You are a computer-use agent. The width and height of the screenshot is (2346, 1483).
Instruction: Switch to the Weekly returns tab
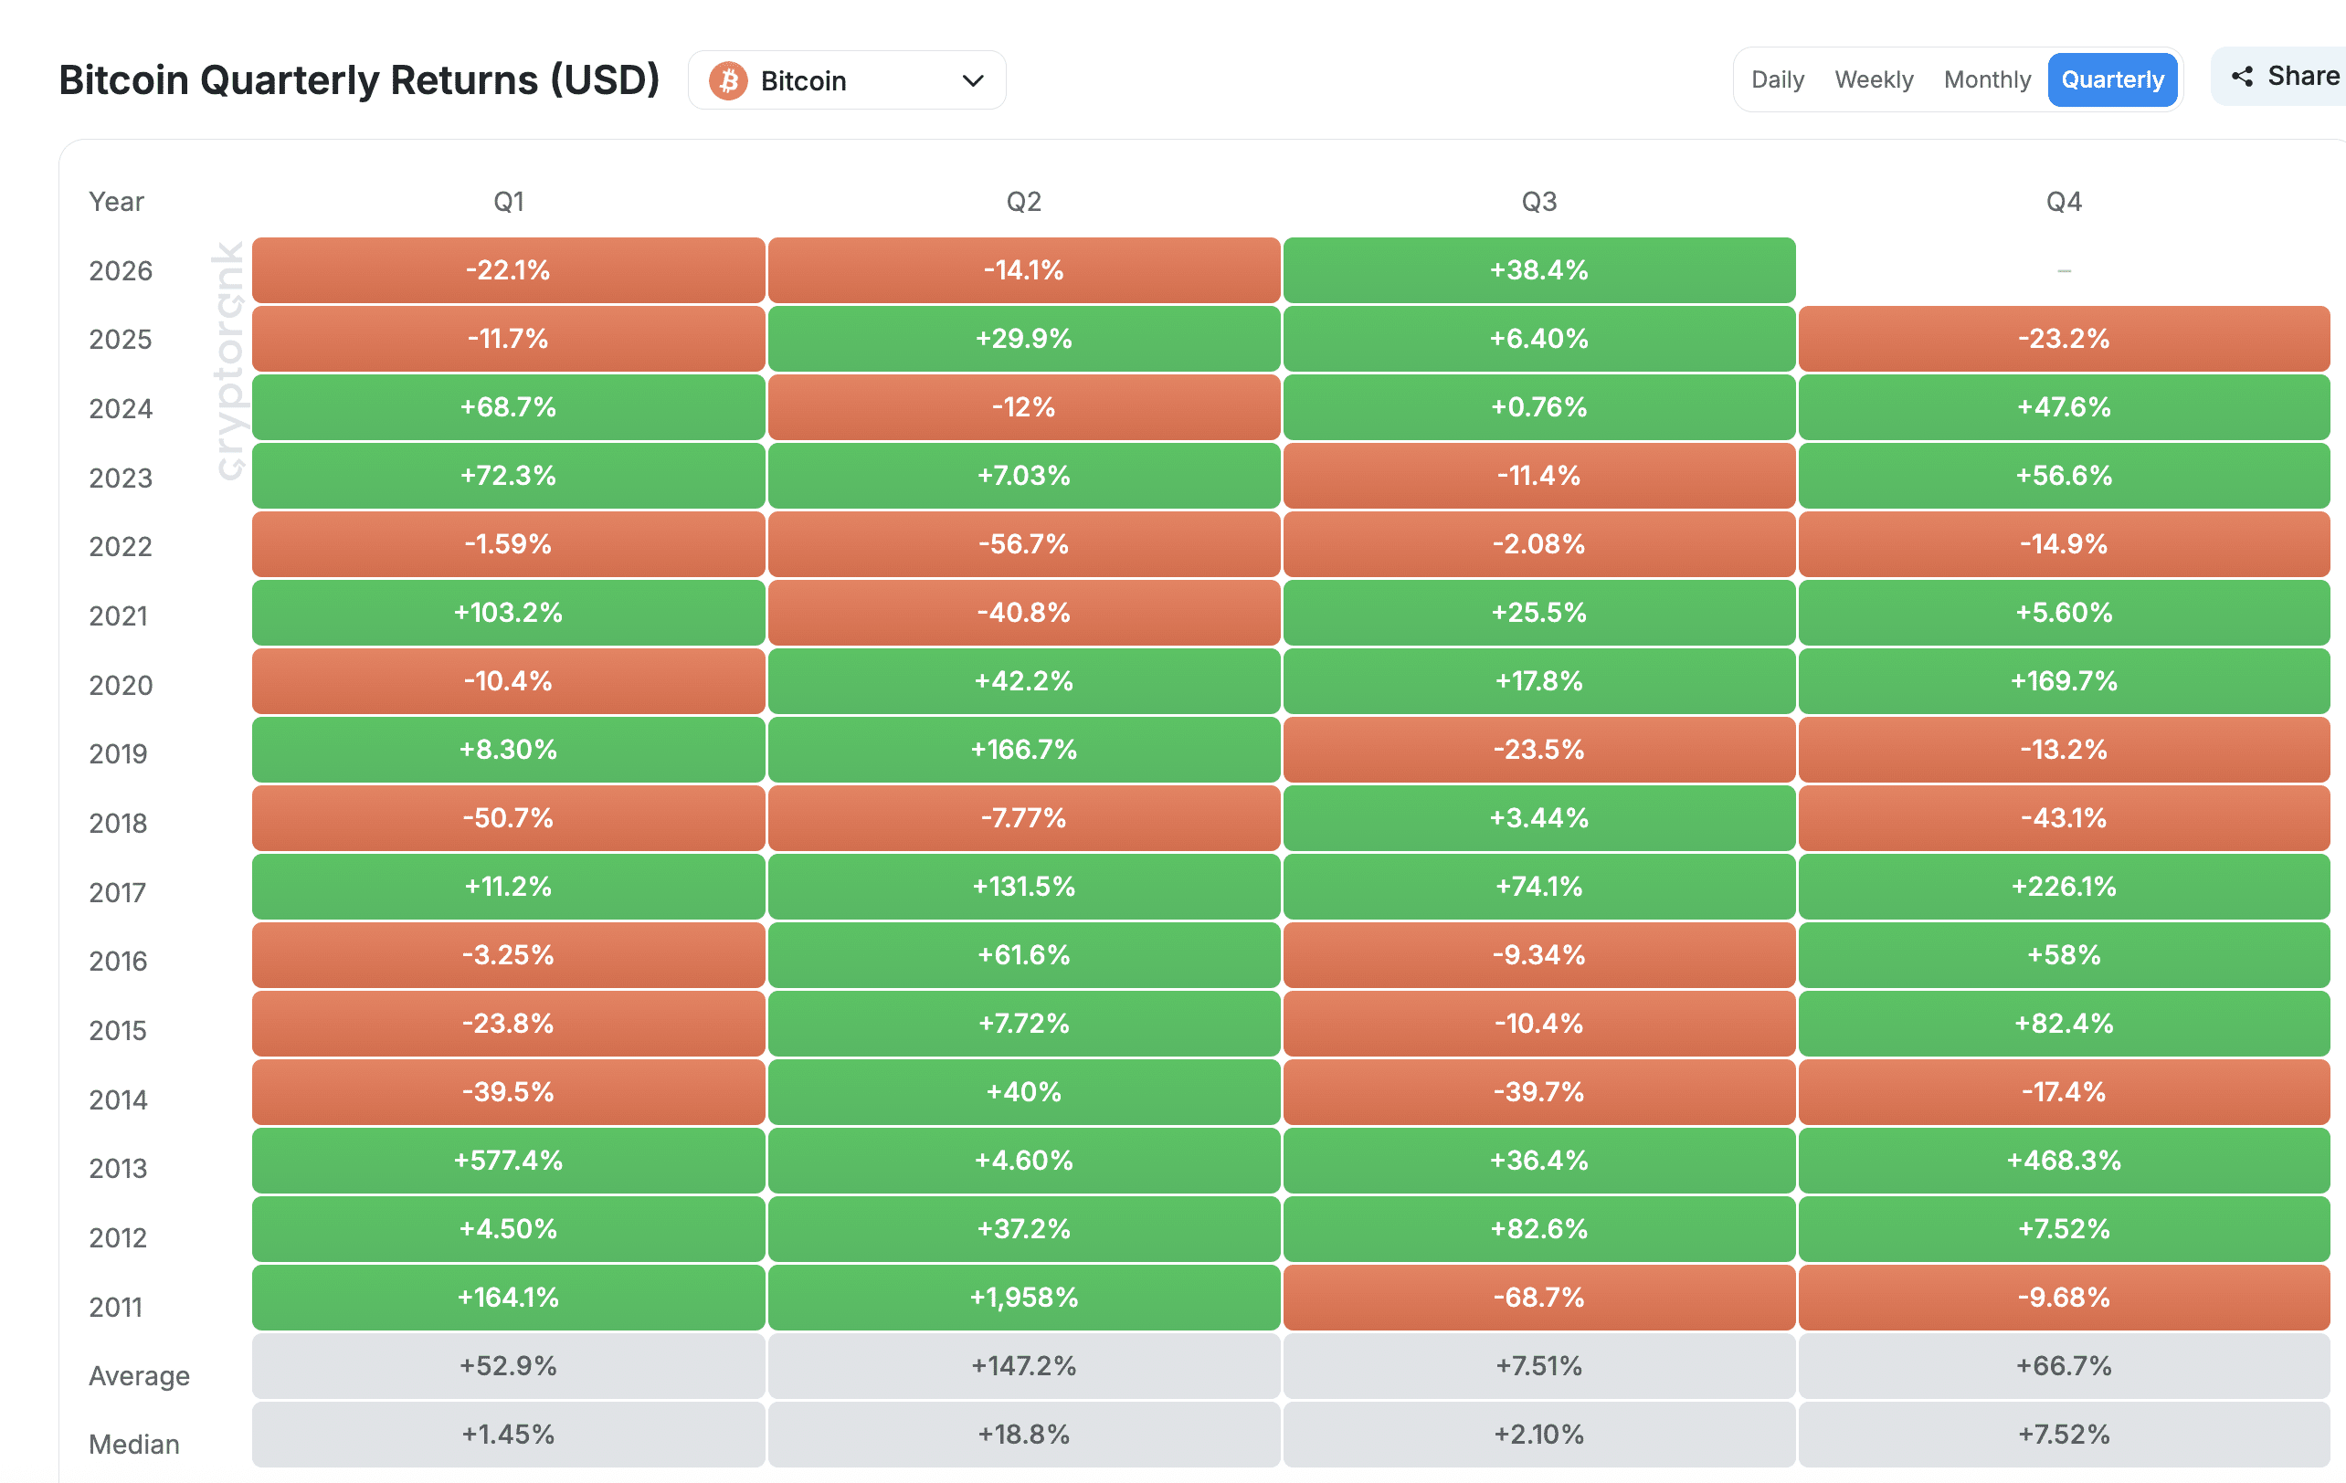point(1874,79)
